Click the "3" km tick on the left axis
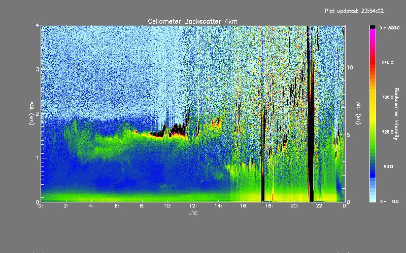 tap(38, 70)
